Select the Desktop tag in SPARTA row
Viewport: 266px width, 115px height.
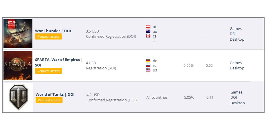(237, 68)
